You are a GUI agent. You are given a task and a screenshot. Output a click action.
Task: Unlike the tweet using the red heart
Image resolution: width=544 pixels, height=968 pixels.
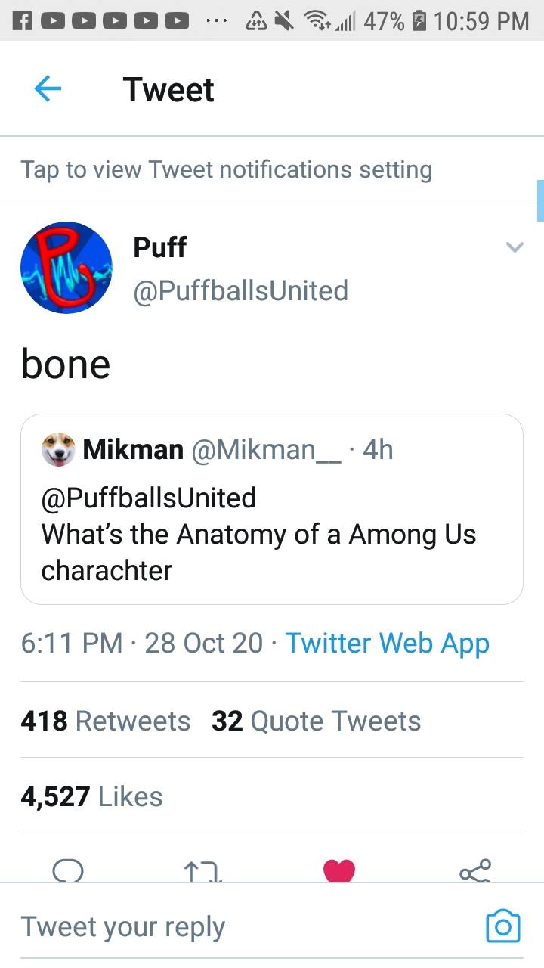click(x=340, y=870)
